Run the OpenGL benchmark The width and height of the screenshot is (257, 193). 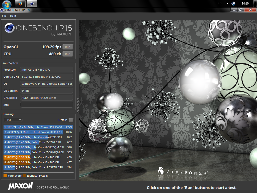pos(68,47)
